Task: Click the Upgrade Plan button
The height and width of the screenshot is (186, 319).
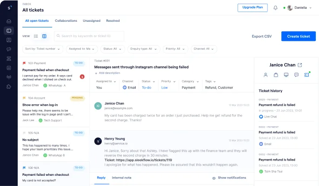Action: tap(253, 8)
